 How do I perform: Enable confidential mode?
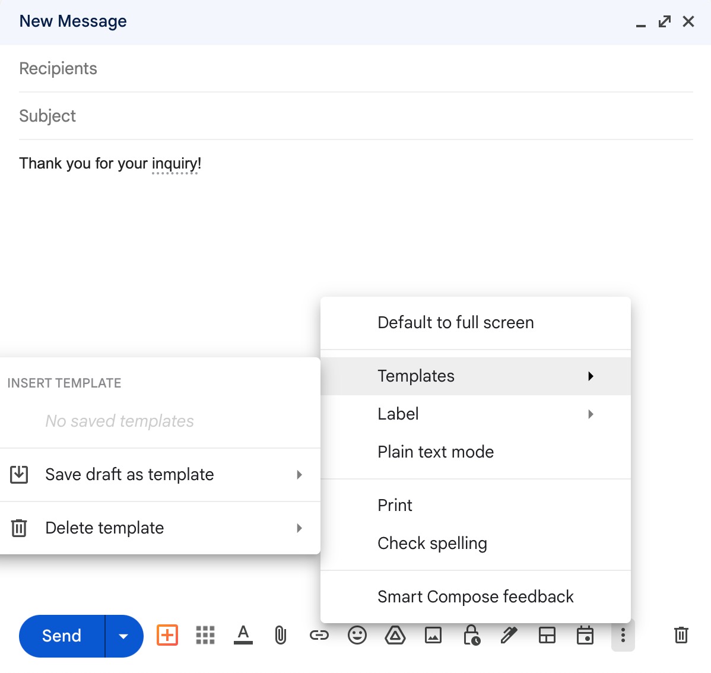(x=472, y=635)
